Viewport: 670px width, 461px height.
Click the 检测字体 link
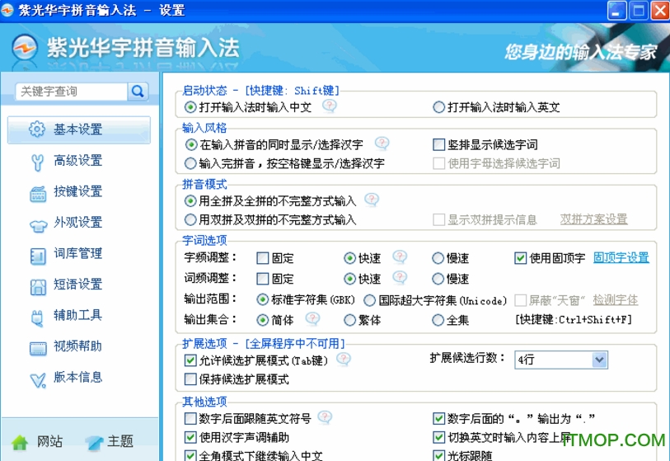pos(616,300)
